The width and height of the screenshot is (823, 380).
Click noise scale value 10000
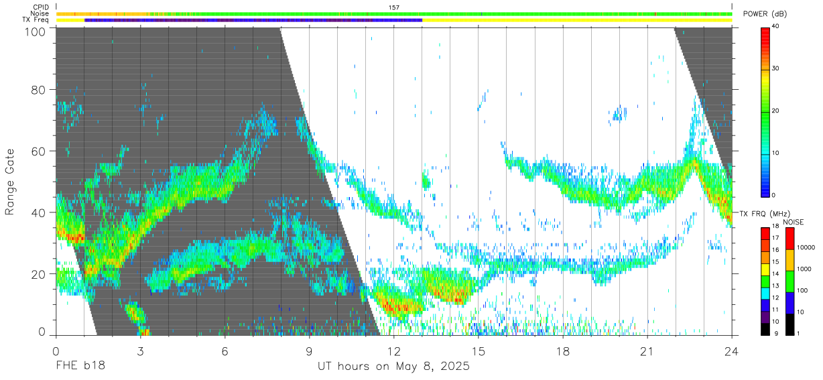click(807, 247)
